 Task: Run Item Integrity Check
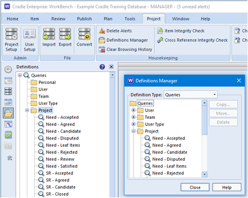click(x=181, y=31)
